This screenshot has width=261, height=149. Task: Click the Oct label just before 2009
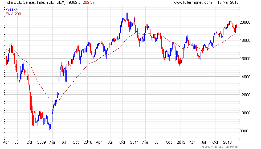[29, 143]
